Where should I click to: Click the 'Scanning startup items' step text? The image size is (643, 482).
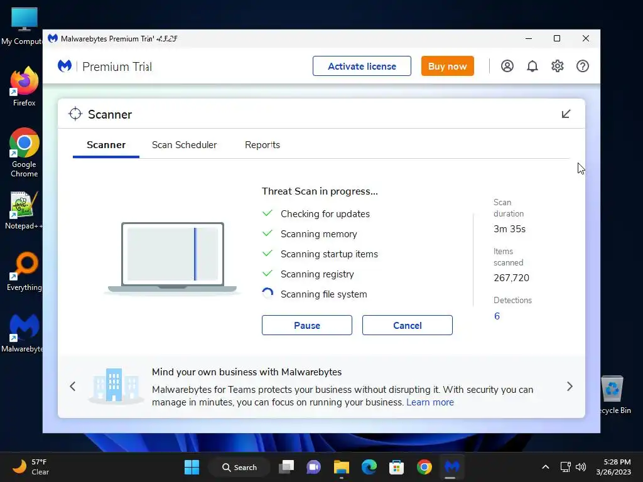pos(329,254)
